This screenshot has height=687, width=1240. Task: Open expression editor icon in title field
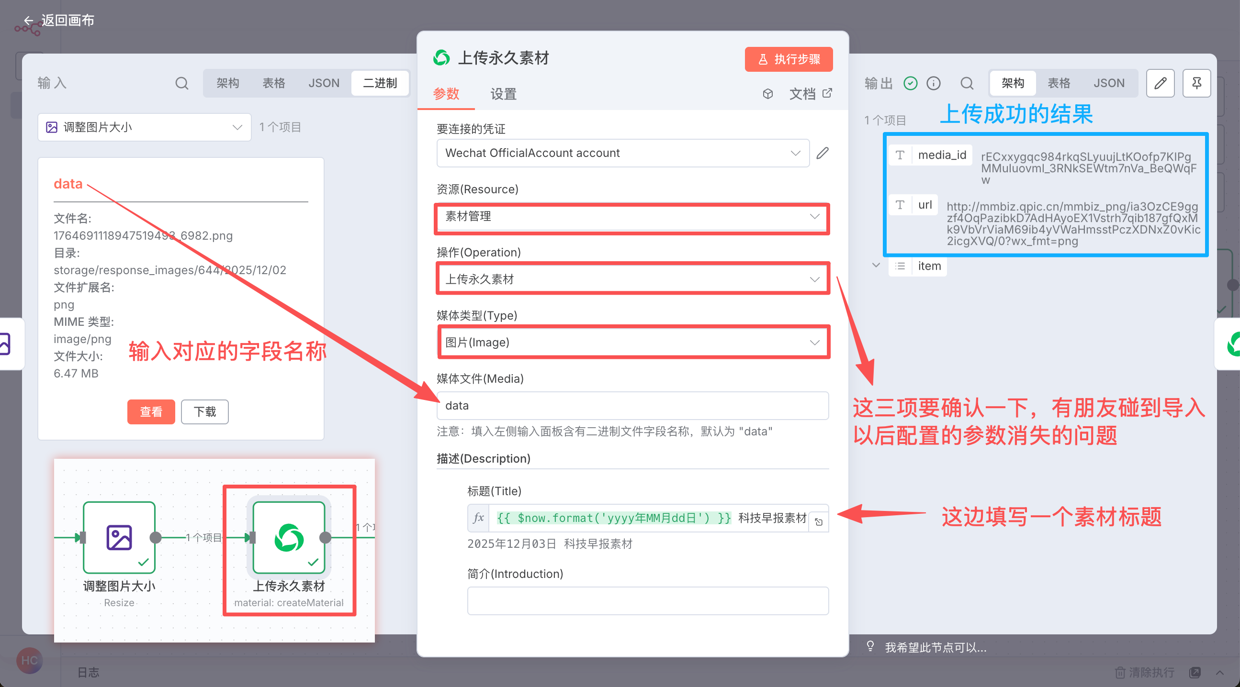coord(819,522)
